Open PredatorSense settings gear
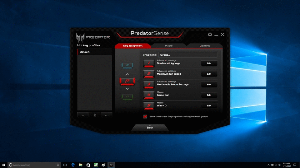Screen dimensions: 300x168 [210, 34]
